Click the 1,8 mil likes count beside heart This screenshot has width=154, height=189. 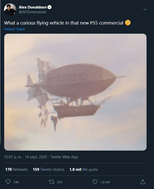click(x=105, y=182)
